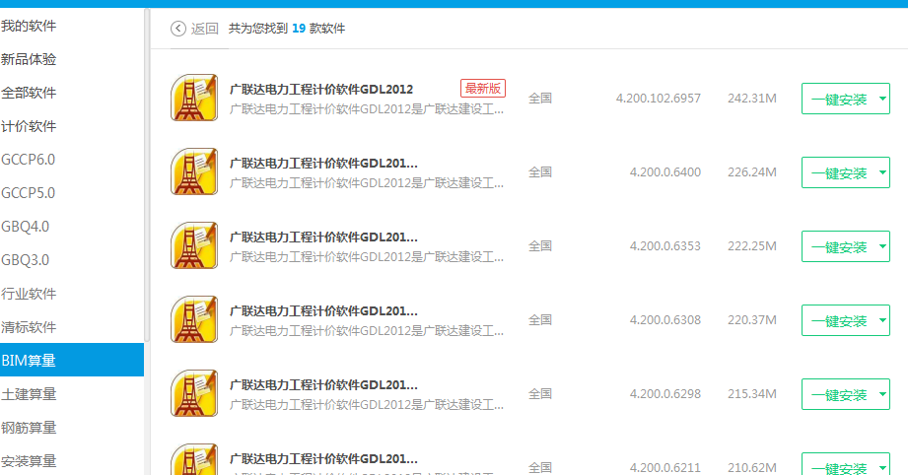Open GDL app icon for version 4.200.0.6308
Viewport: 908px width, 475px height.
coord(194,320)
